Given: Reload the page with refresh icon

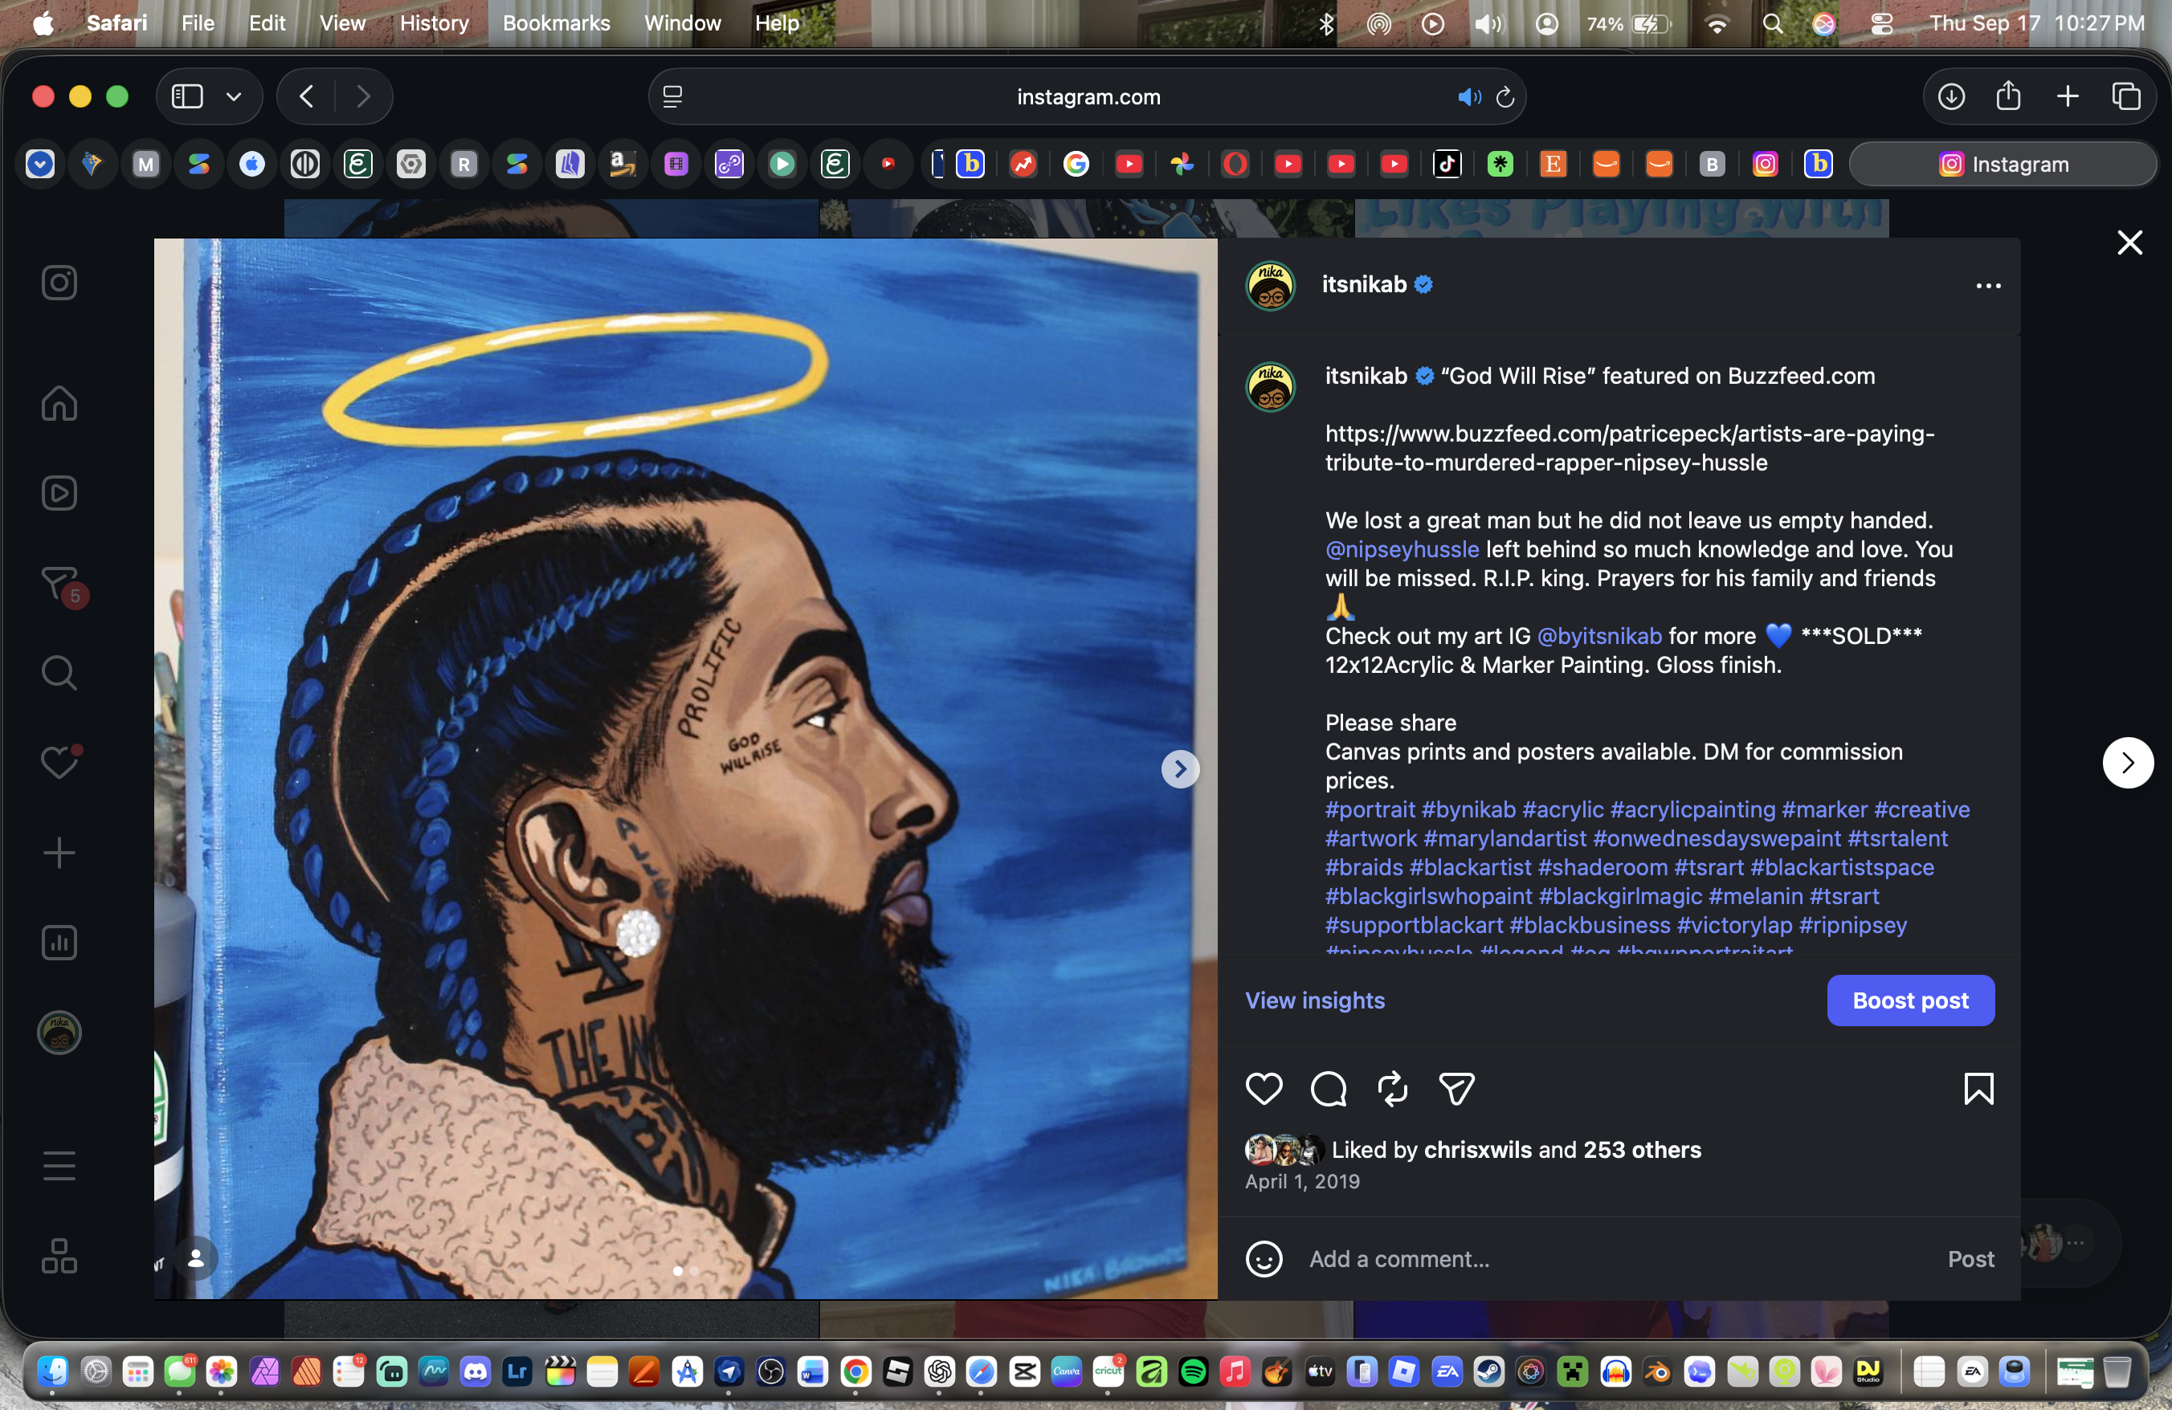Looking at the screenshot, I should click(1504, 96).
